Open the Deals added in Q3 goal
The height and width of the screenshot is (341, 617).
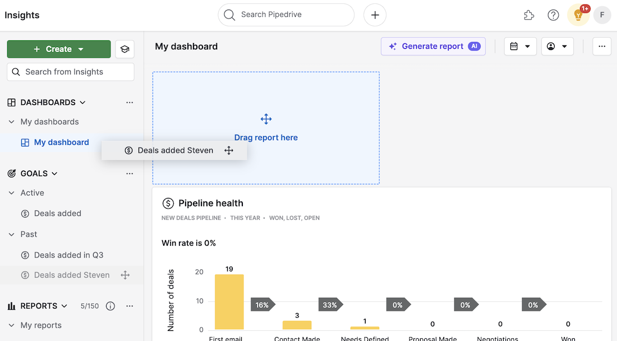(x=68, y=255)
